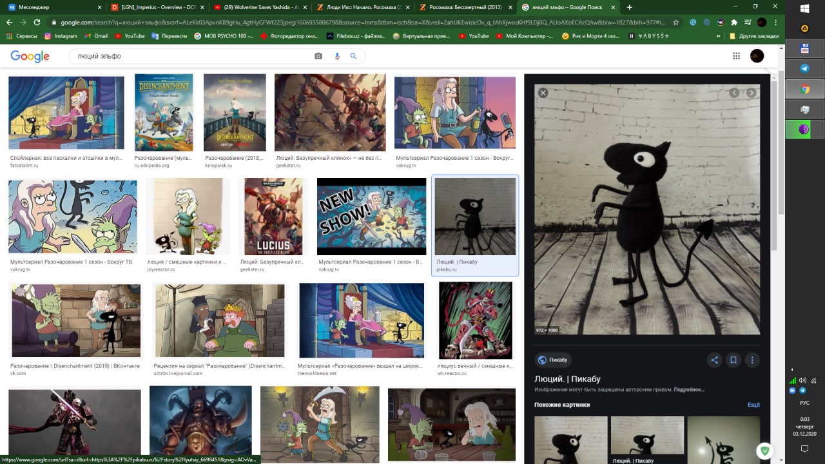Open the Виртуальная прие... bookmark
The width and height of the screenshot is (825, 464).
pos(421,36)
